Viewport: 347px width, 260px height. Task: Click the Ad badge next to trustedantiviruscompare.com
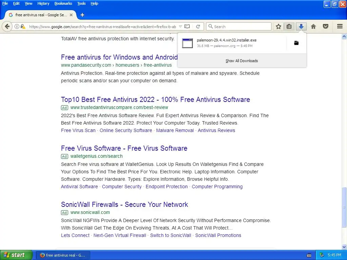point(64,108)
